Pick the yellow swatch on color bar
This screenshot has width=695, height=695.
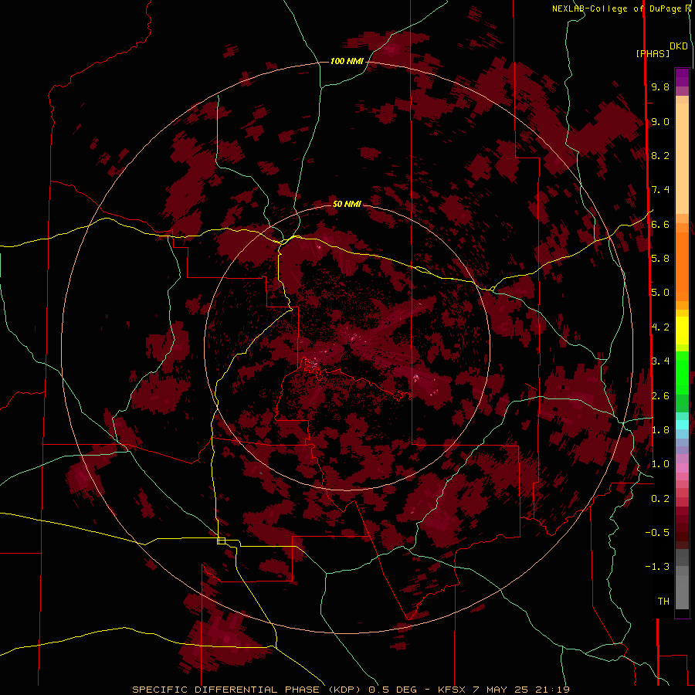click(x=682, y=331)
